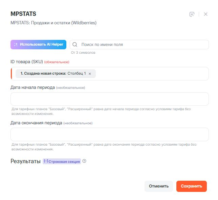Click the MPSTATS dialog title
The height and width of the screenshot is (200, 218).
click(23, 14)
